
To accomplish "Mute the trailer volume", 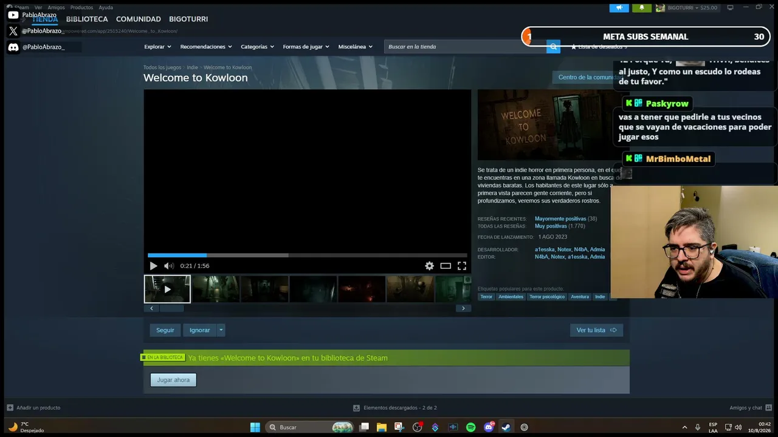I will tap(168, 266).
